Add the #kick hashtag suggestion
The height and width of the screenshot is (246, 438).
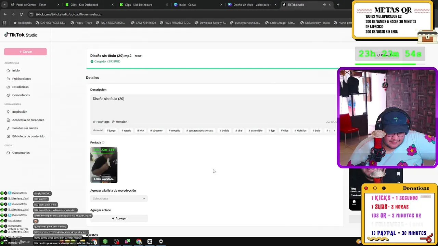click(x=141, y=131)
